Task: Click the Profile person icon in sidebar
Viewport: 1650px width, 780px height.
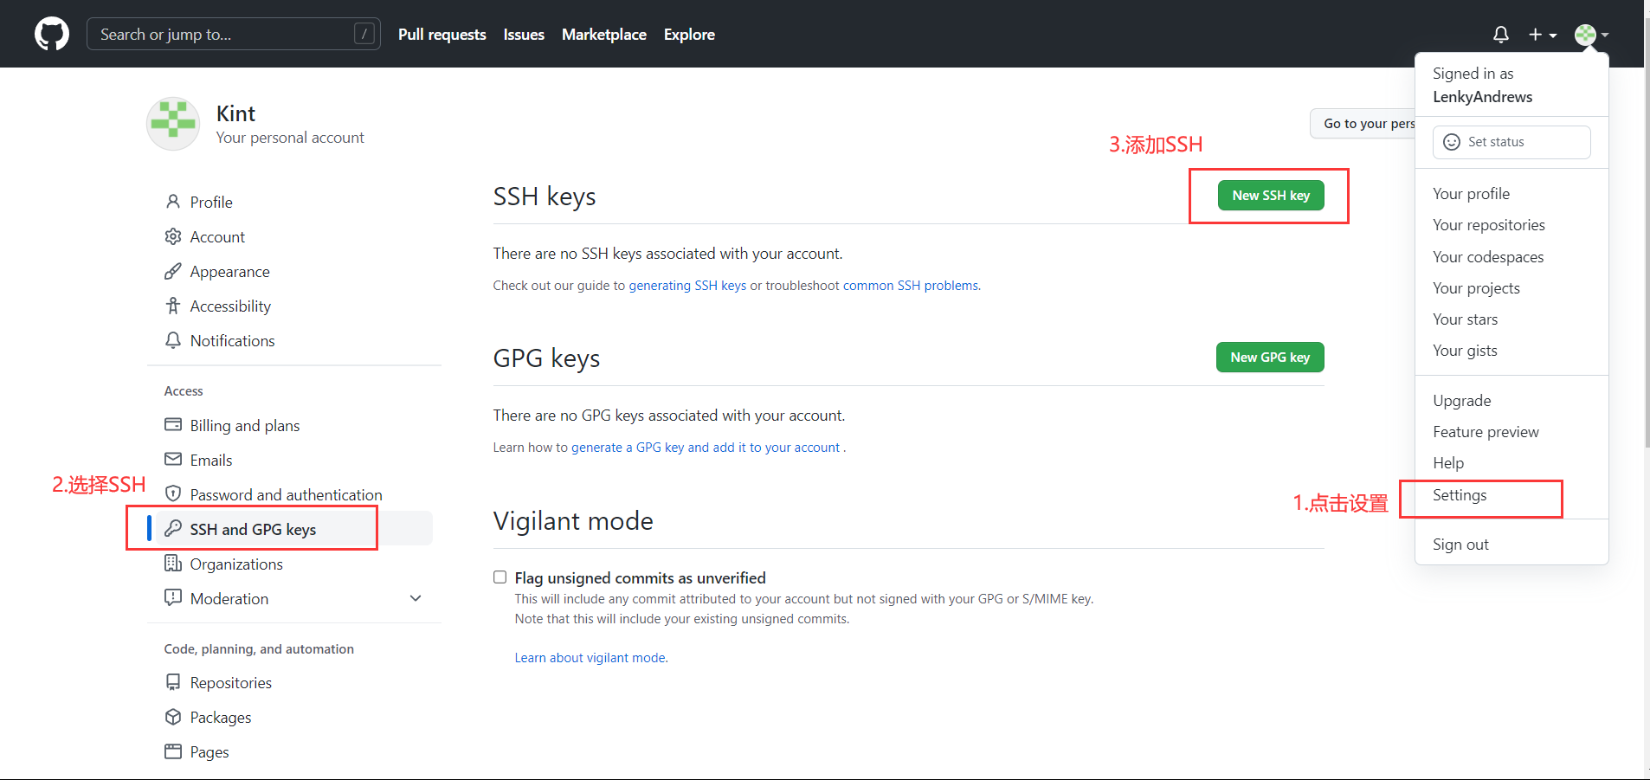Action: tap(173, 202)
